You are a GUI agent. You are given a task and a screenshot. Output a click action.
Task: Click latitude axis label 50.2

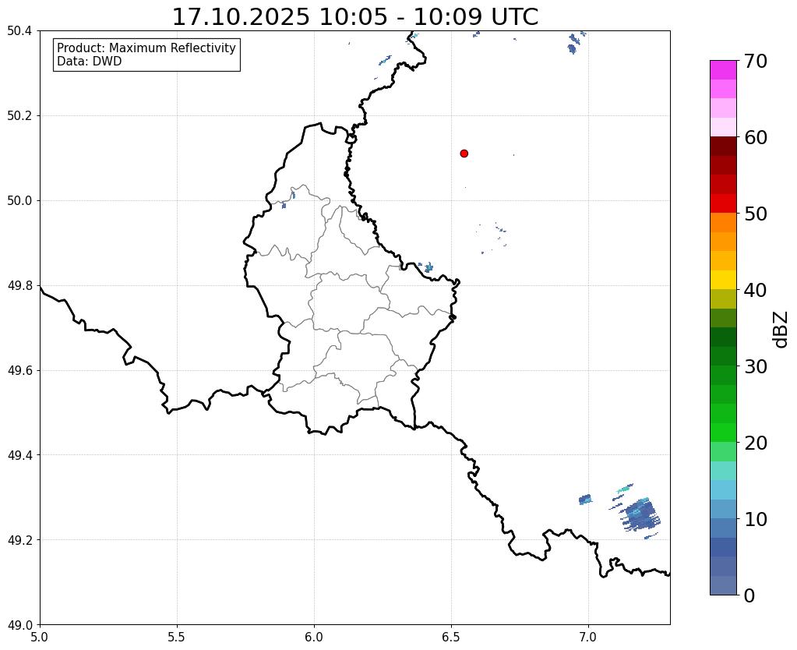coord(19,116)
